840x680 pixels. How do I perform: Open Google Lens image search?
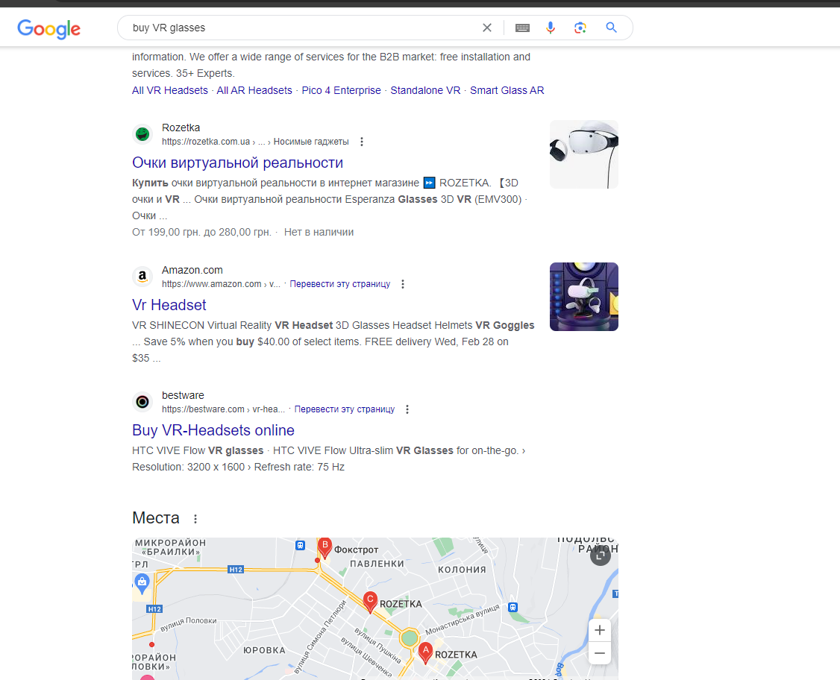[x=580, y=28]
